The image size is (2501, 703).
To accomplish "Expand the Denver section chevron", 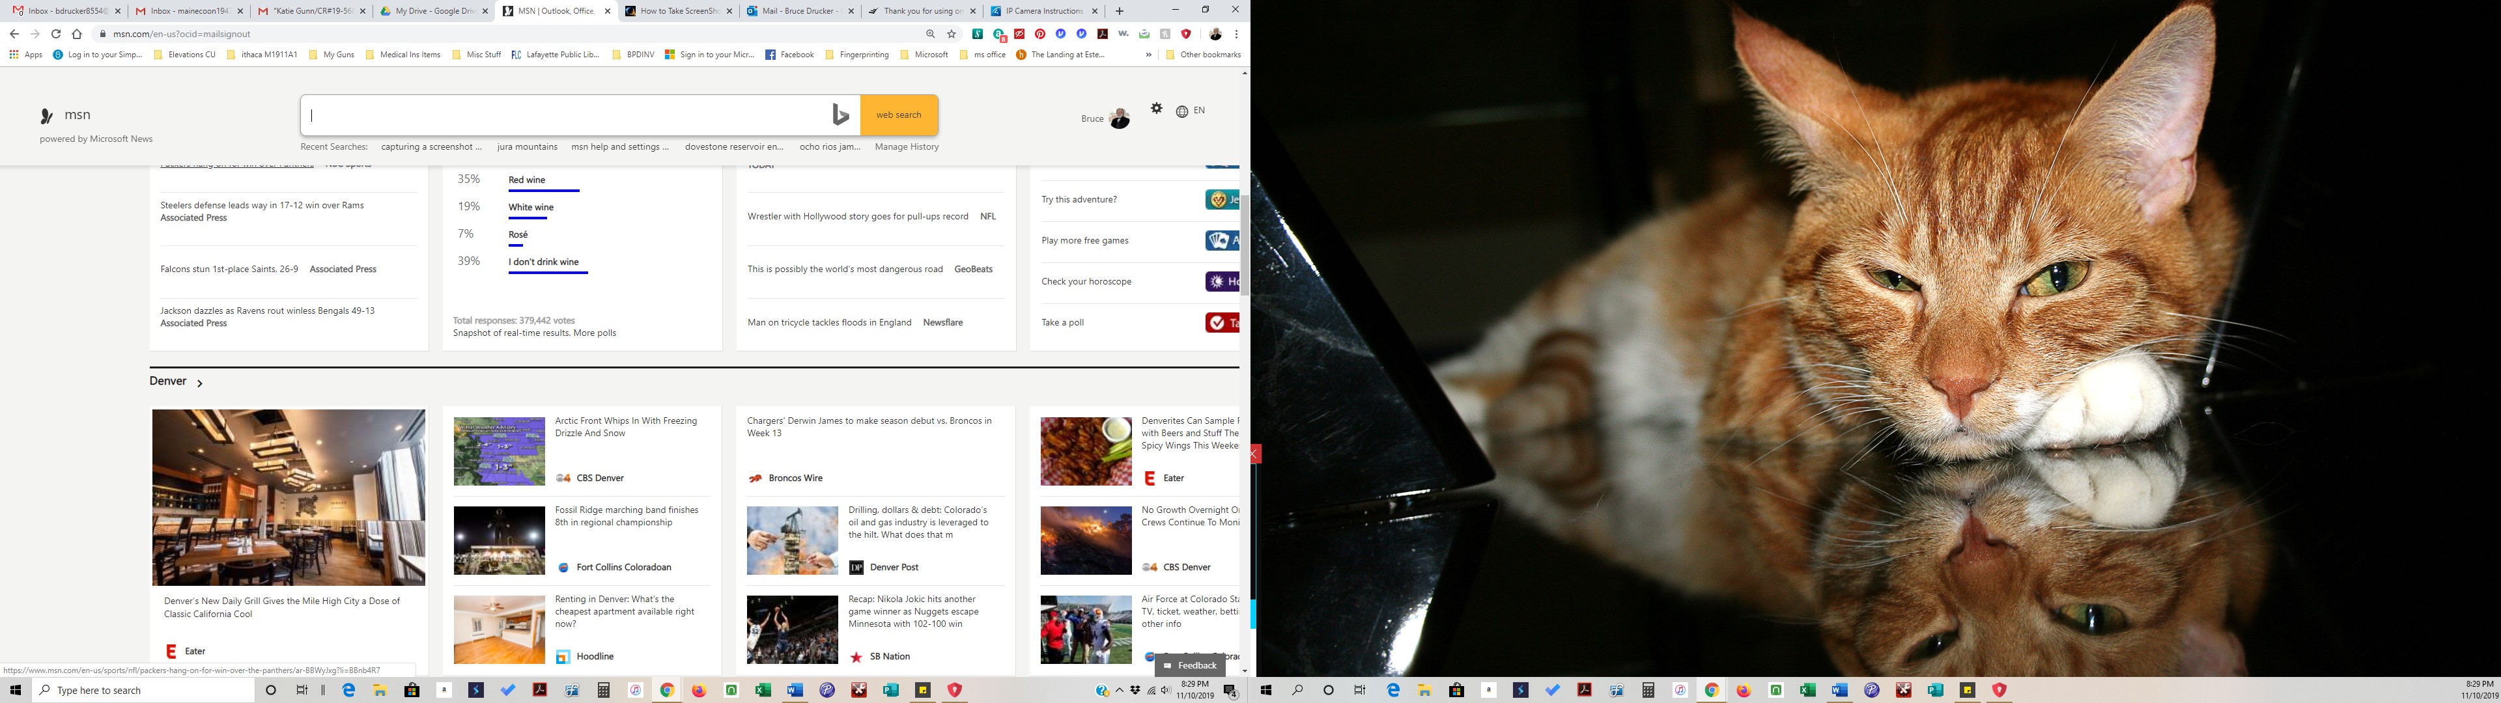I will (200, 383).
